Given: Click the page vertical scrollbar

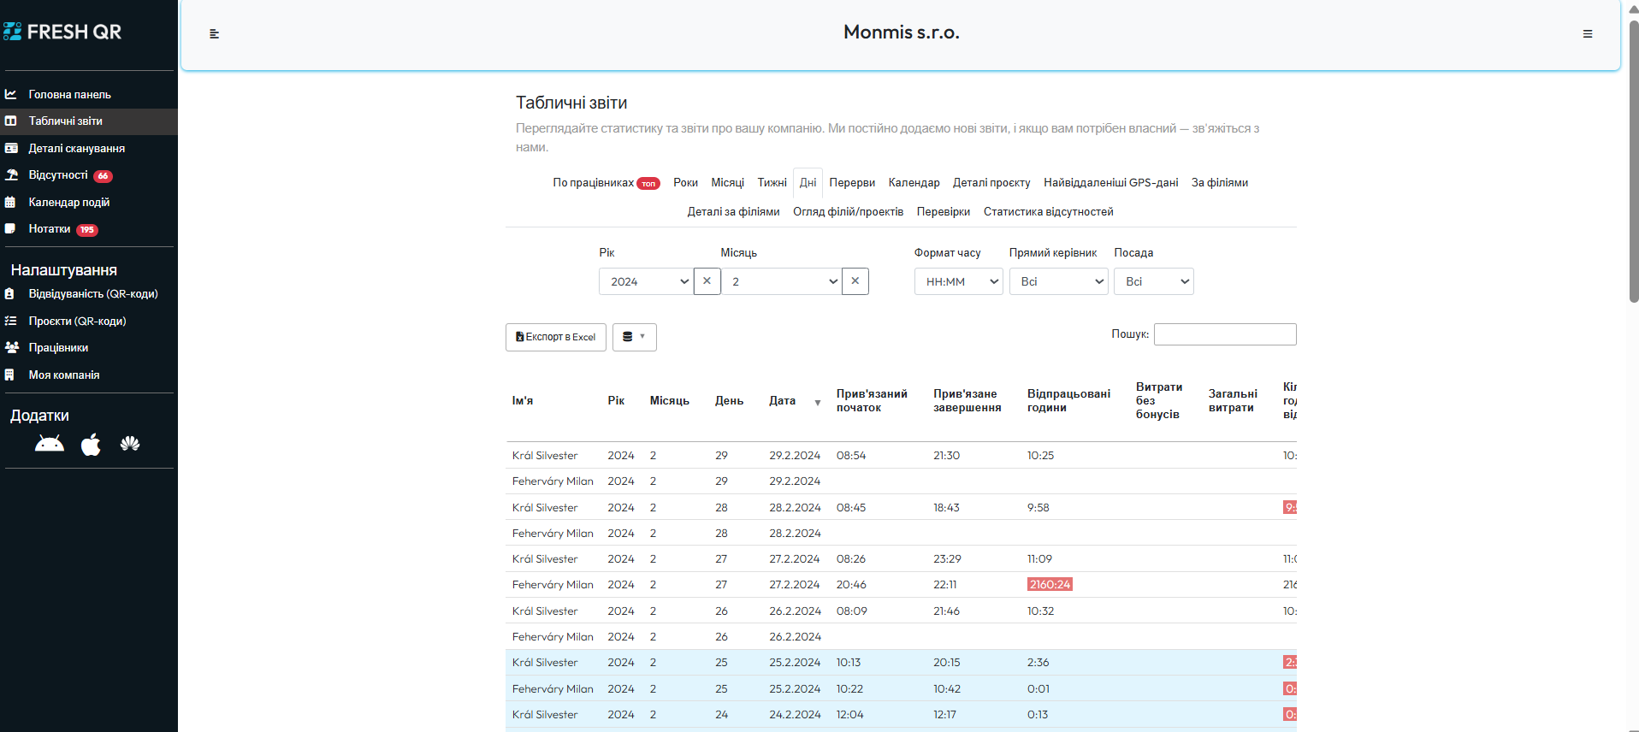Looking at the screenshot, I should pyautogui.click(x=1633, y=171).
